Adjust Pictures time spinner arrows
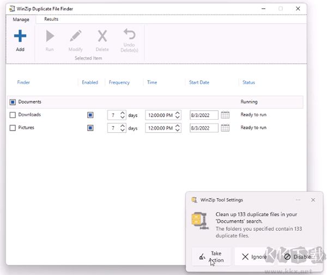The image size is (327, 275). (177, 128)
